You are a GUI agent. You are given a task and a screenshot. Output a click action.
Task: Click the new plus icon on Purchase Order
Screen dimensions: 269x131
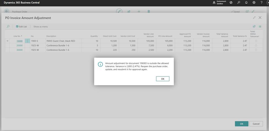click(139, 12)
